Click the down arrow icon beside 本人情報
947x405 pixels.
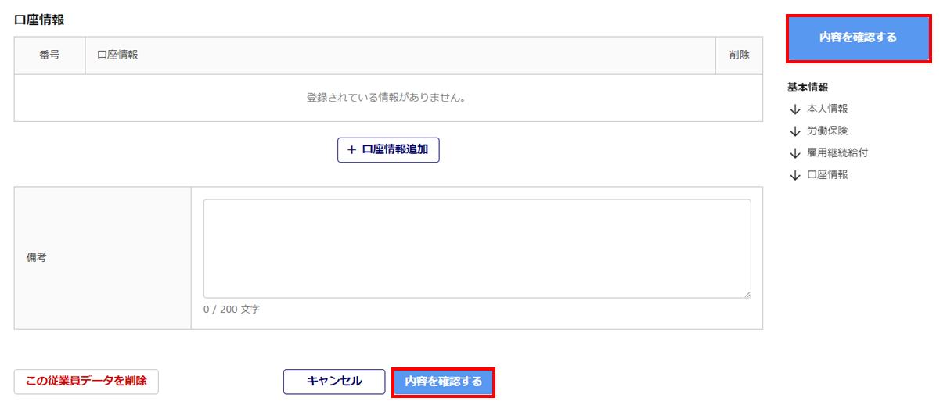tap(795, 109)
